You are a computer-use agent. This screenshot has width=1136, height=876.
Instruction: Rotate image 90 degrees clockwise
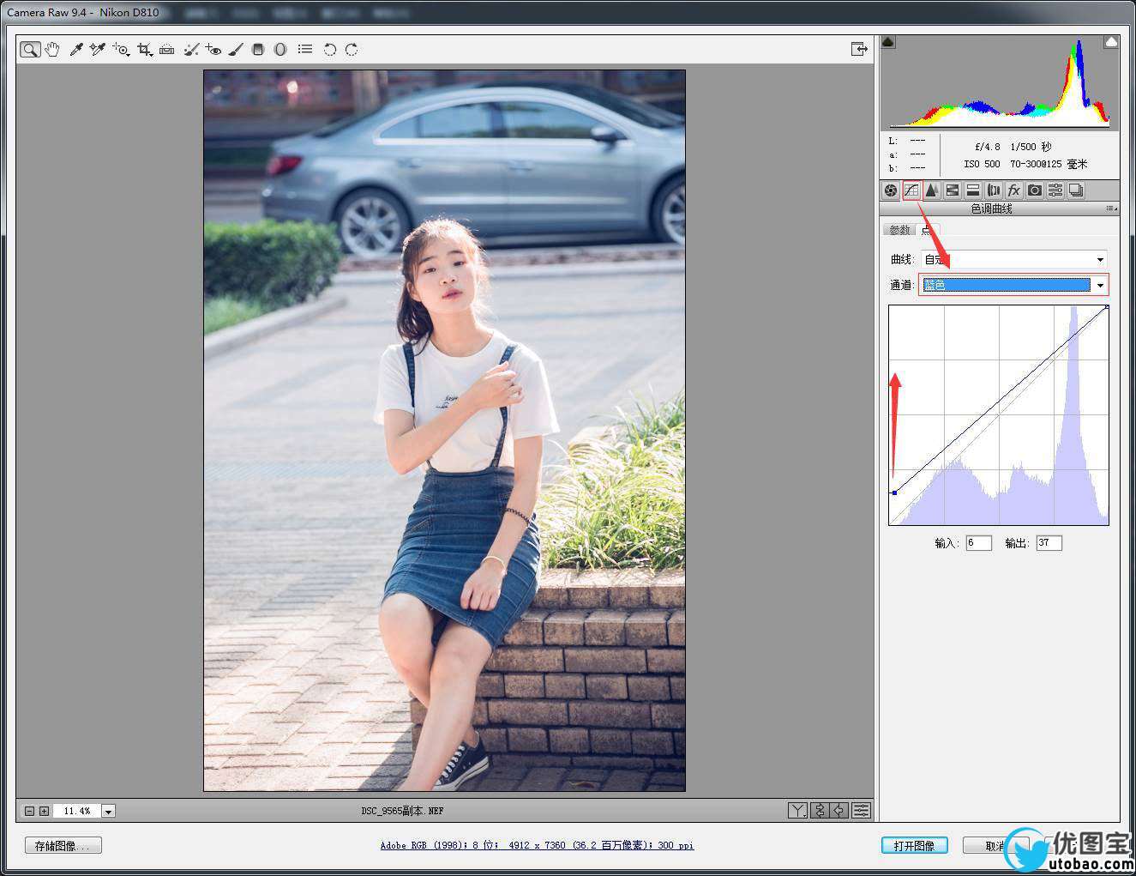click(352, 50)
